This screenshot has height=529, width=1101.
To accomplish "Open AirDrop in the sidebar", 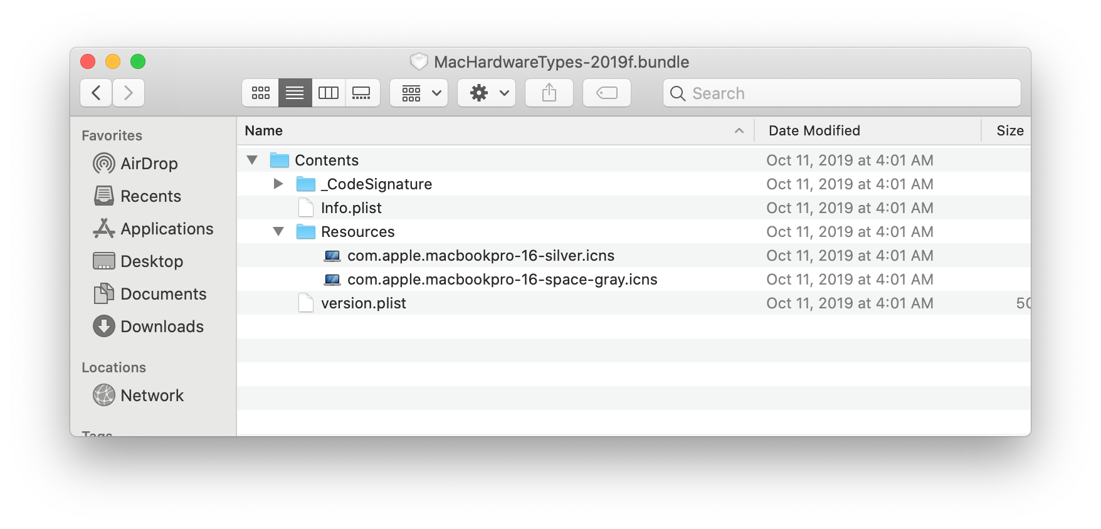I will tap(149, 164).
